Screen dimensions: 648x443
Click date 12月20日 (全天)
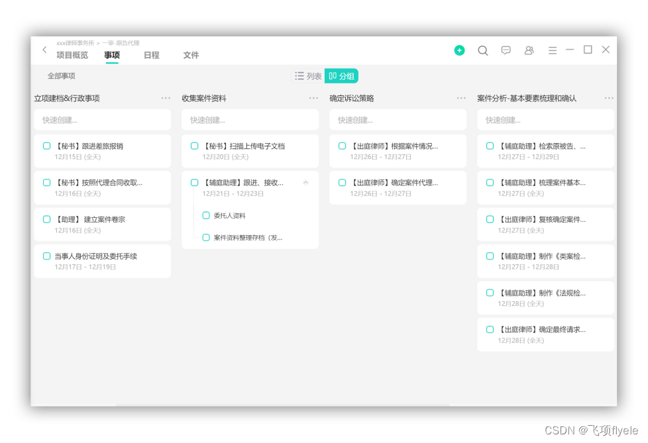tap(225, 157)
